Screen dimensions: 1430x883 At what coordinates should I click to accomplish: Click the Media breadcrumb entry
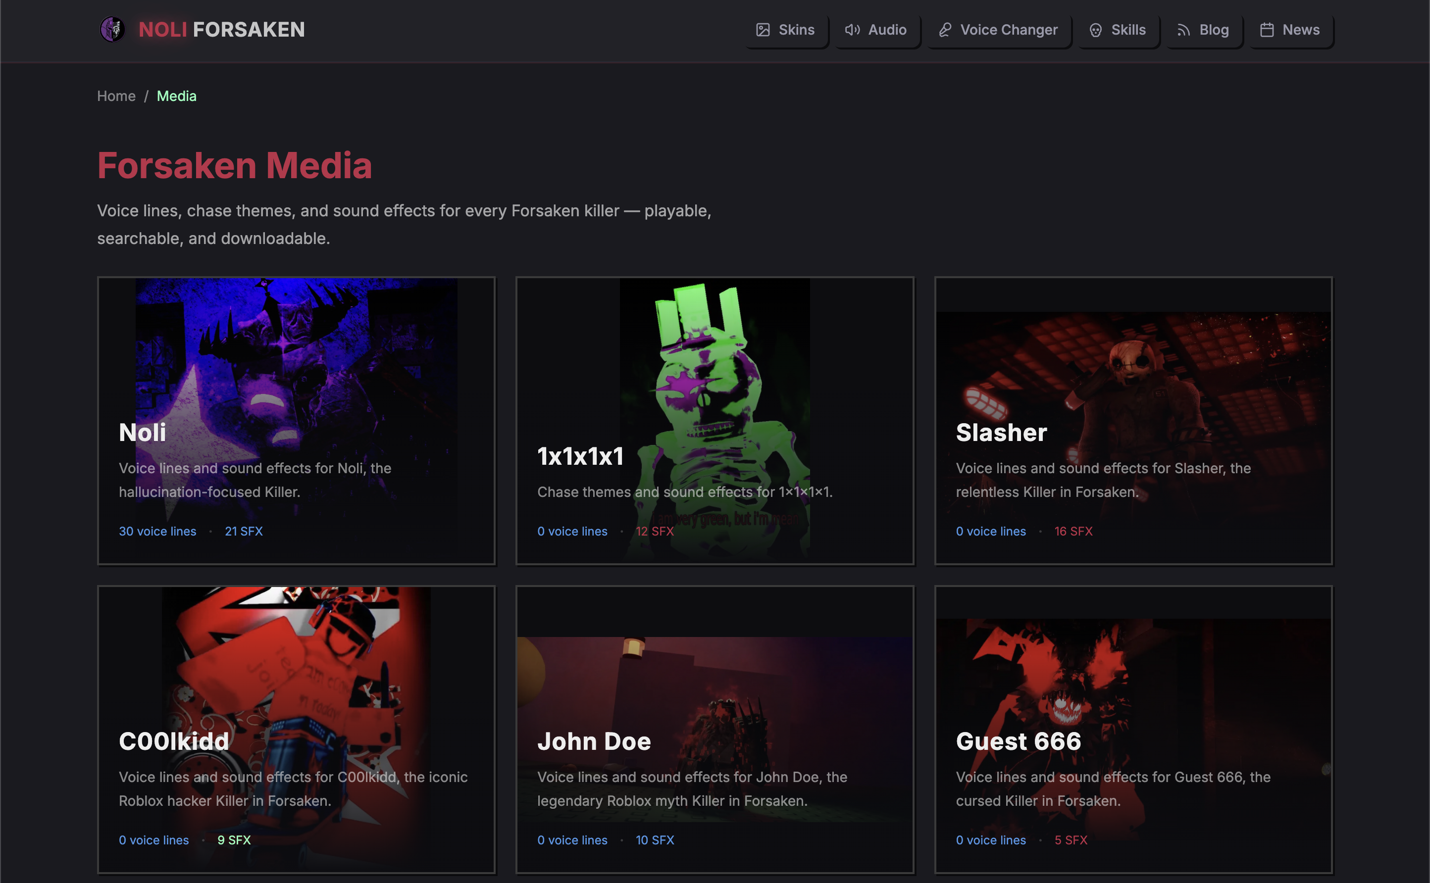coord(176,96)
